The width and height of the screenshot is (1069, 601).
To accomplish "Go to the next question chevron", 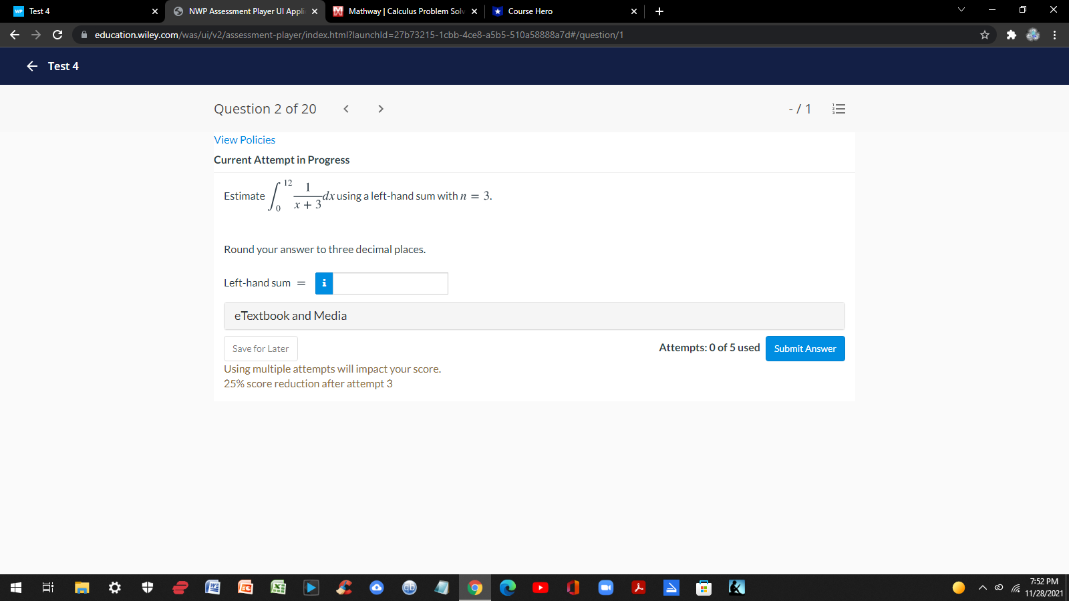I will click(381, 109).
